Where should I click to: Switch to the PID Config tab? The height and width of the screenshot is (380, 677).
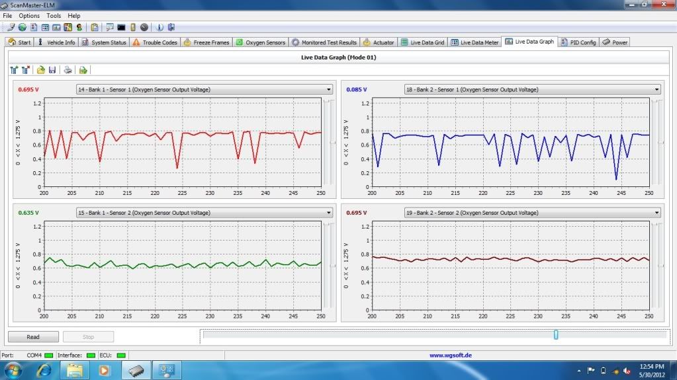[578, 42]
